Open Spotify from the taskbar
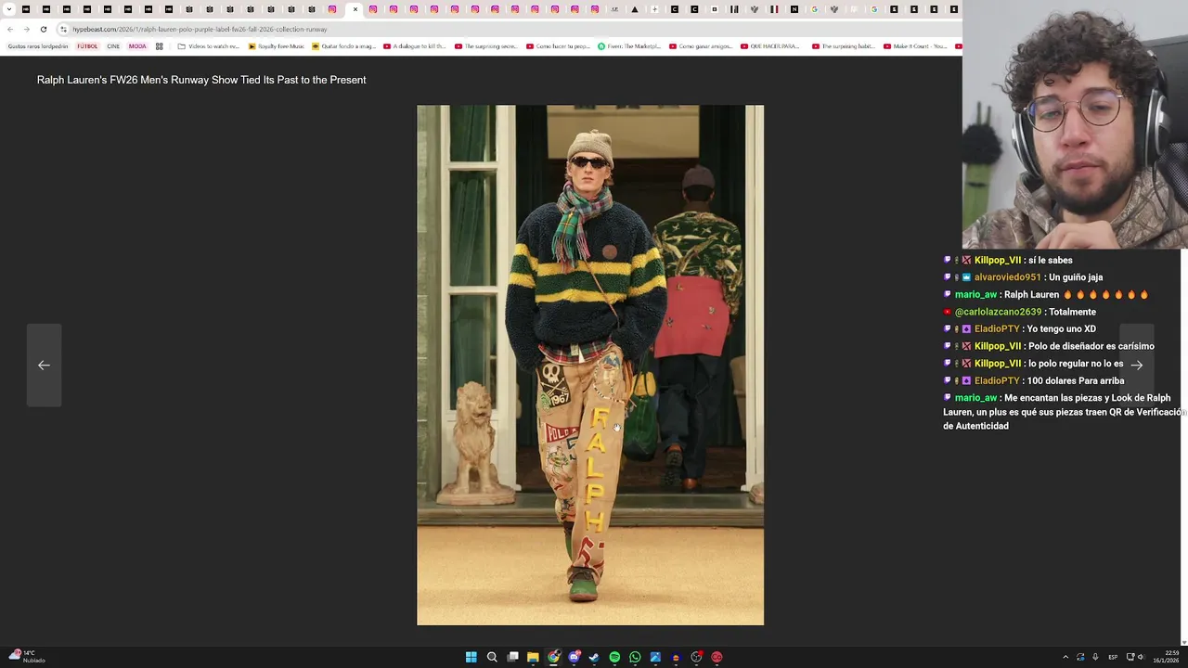The image size is (1188, 668). 614,657
